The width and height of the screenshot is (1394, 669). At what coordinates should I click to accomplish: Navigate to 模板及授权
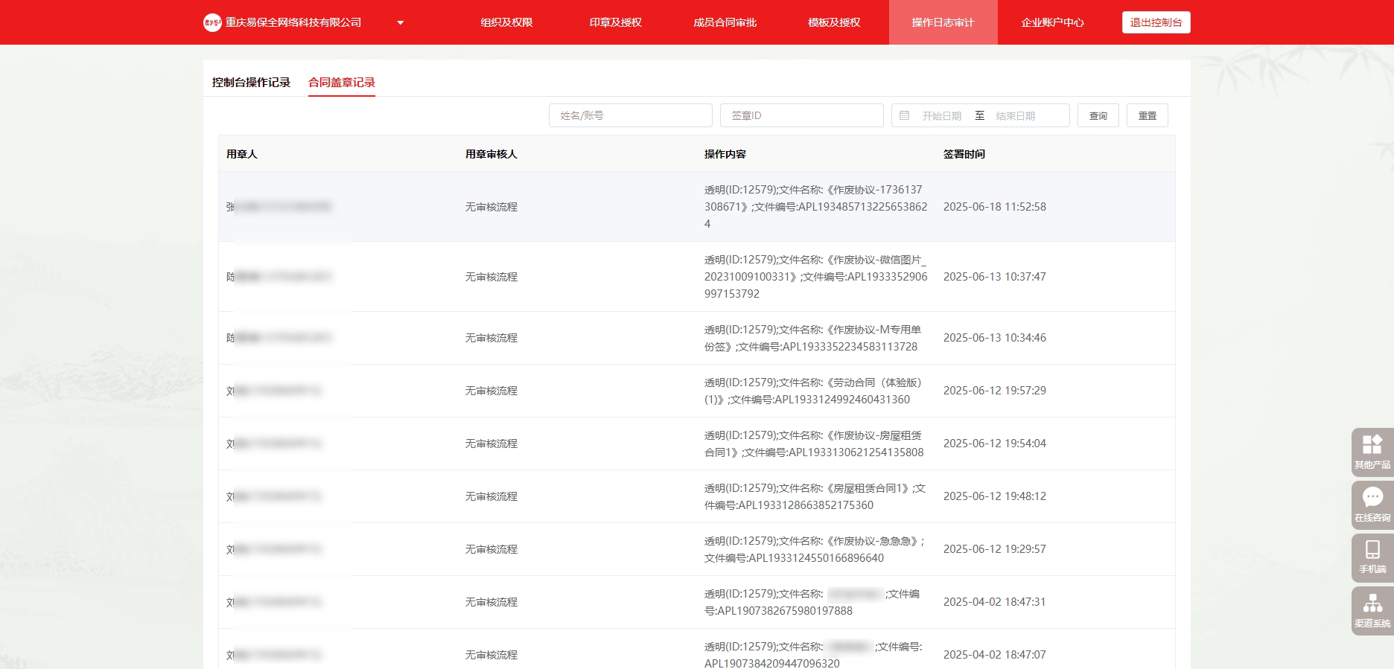[x=834, y=22]
